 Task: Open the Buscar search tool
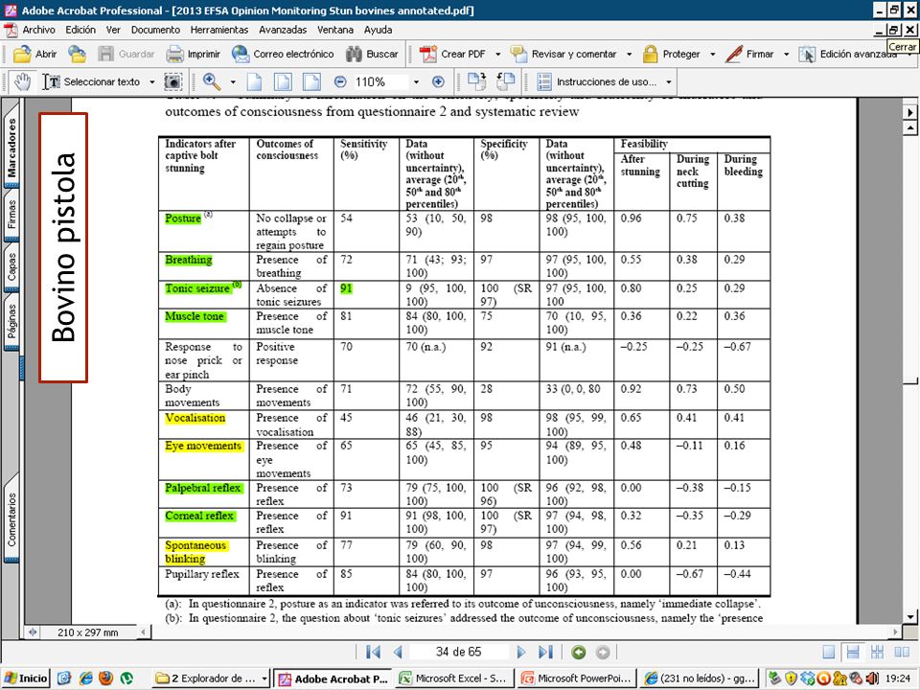point(372,54)
